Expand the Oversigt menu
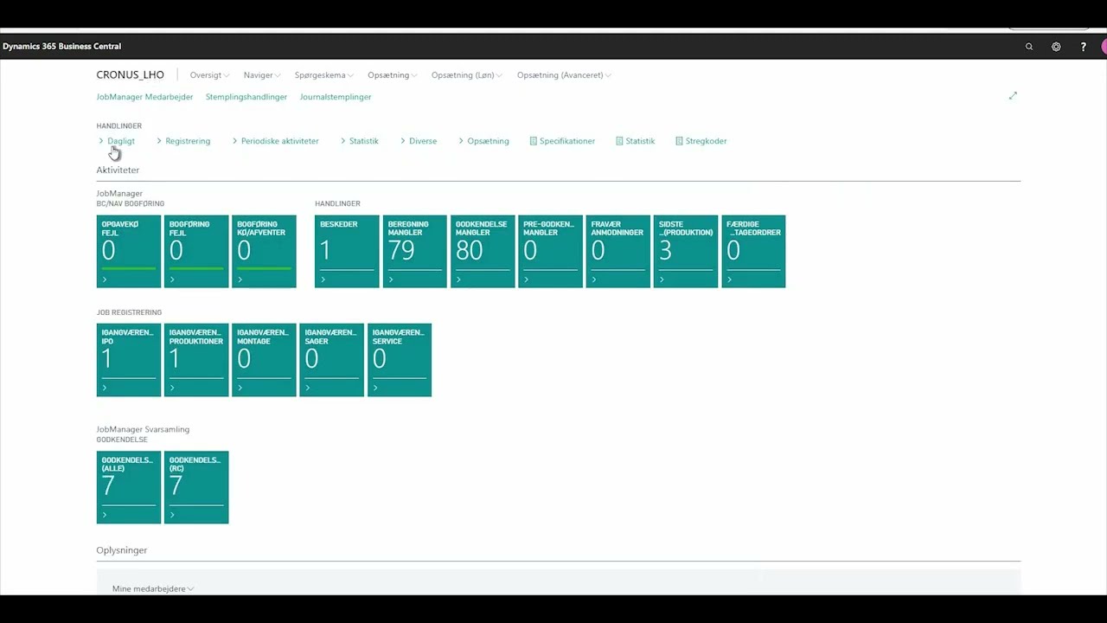 click(x=209, y=75)
